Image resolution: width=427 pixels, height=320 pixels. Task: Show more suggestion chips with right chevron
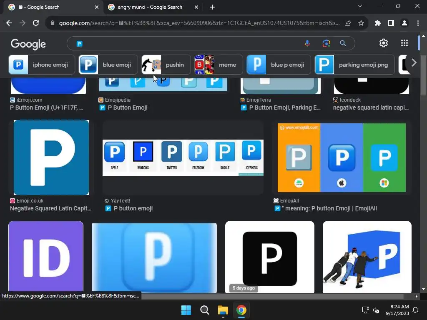(x=414, y=63)
